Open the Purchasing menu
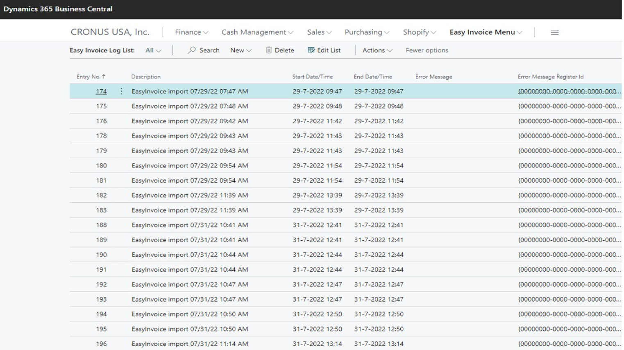624x350 pixels. click(x=367, y=32)
